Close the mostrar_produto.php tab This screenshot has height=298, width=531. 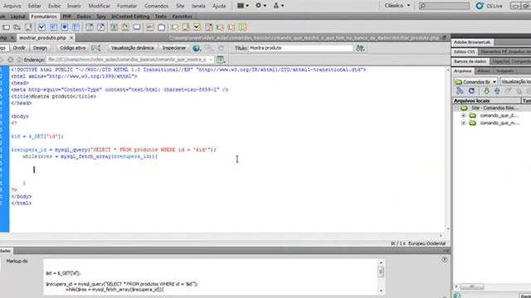71,38
